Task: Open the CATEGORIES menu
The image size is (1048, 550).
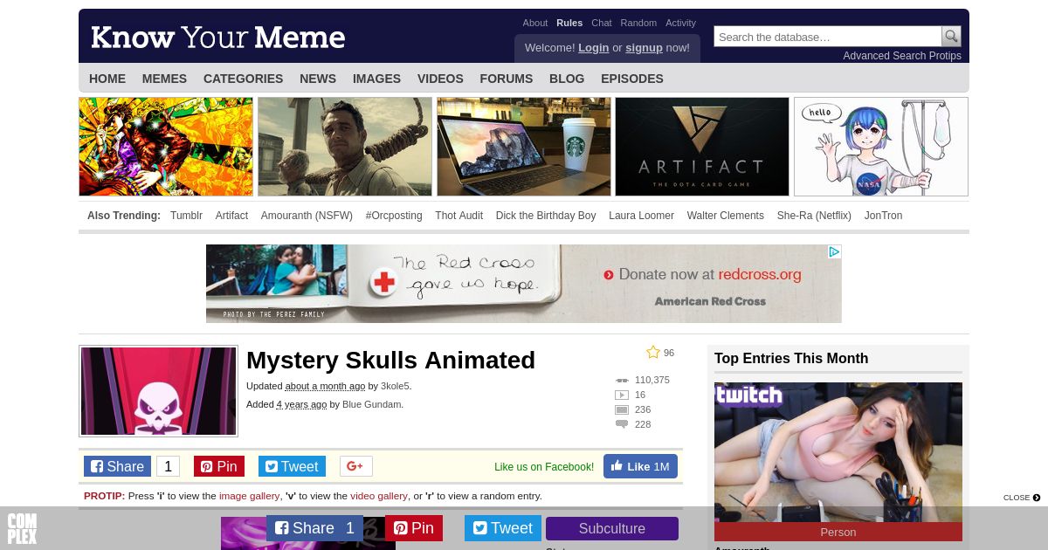Action: pyautogui.click(x=244, y=79)
